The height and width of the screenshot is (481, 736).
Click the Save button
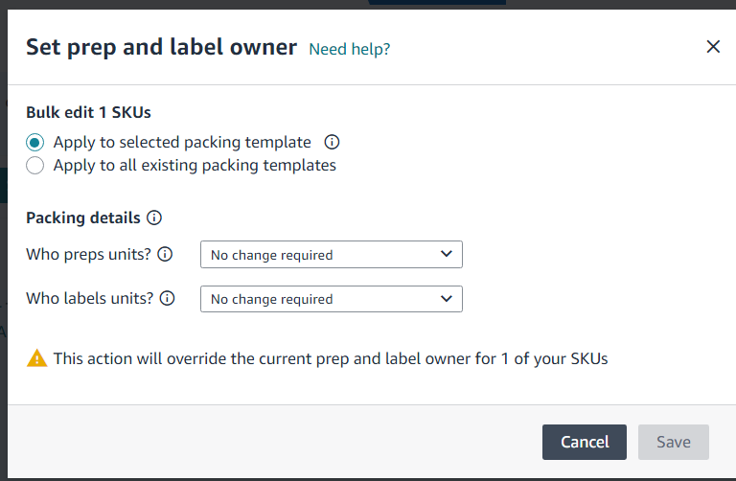(674, 442)
